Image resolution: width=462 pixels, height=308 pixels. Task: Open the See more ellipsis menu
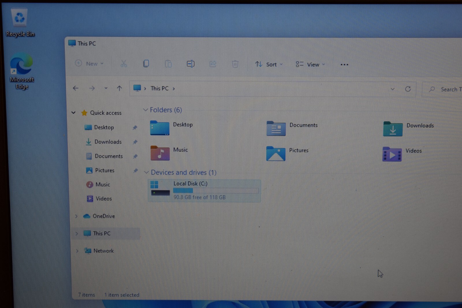[344, 65]
